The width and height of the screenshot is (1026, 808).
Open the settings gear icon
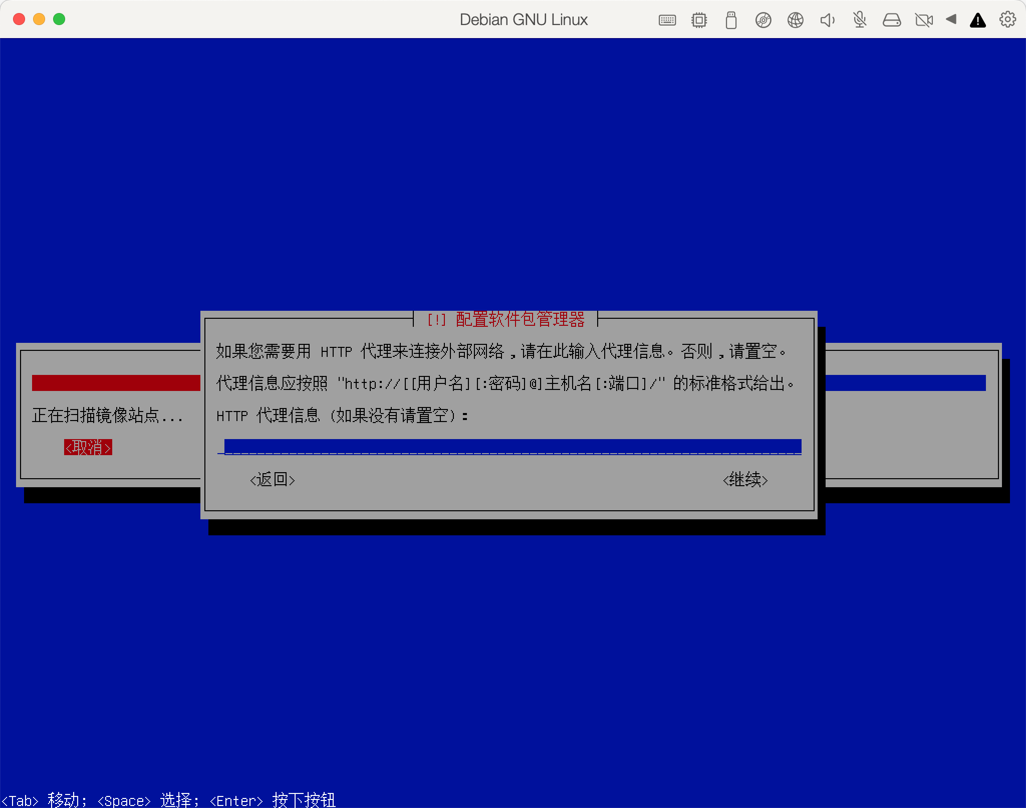click(x=1007, y=20)
